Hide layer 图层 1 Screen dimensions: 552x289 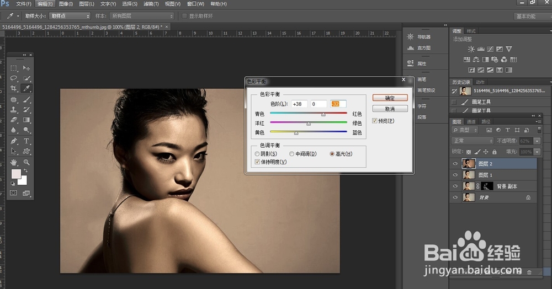(x=455, y=175)
